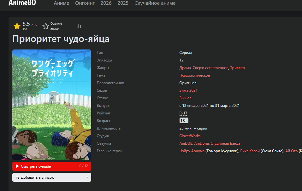
Task: Open Случайное аниме
Action: (x=155, y=3)
